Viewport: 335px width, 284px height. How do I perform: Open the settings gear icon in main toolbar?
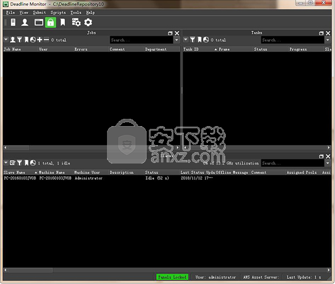point(88,22)
